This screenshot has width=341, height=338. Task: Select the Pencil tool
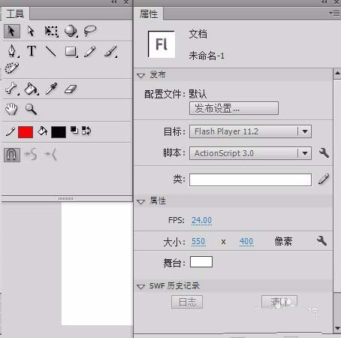[90, 51]
